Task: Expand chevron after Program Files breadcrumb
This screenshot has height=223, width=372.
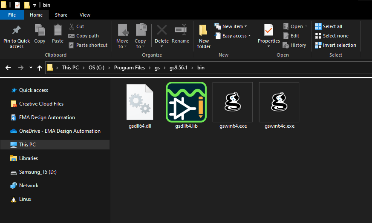Action: click(150, 68)
